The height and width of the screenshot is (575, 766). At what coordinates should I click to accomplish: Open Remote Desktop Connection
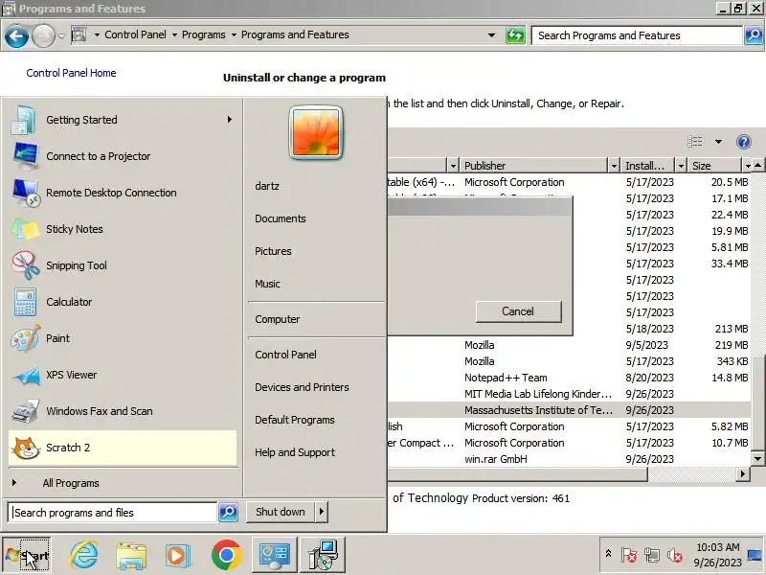(x=123, y=193)
